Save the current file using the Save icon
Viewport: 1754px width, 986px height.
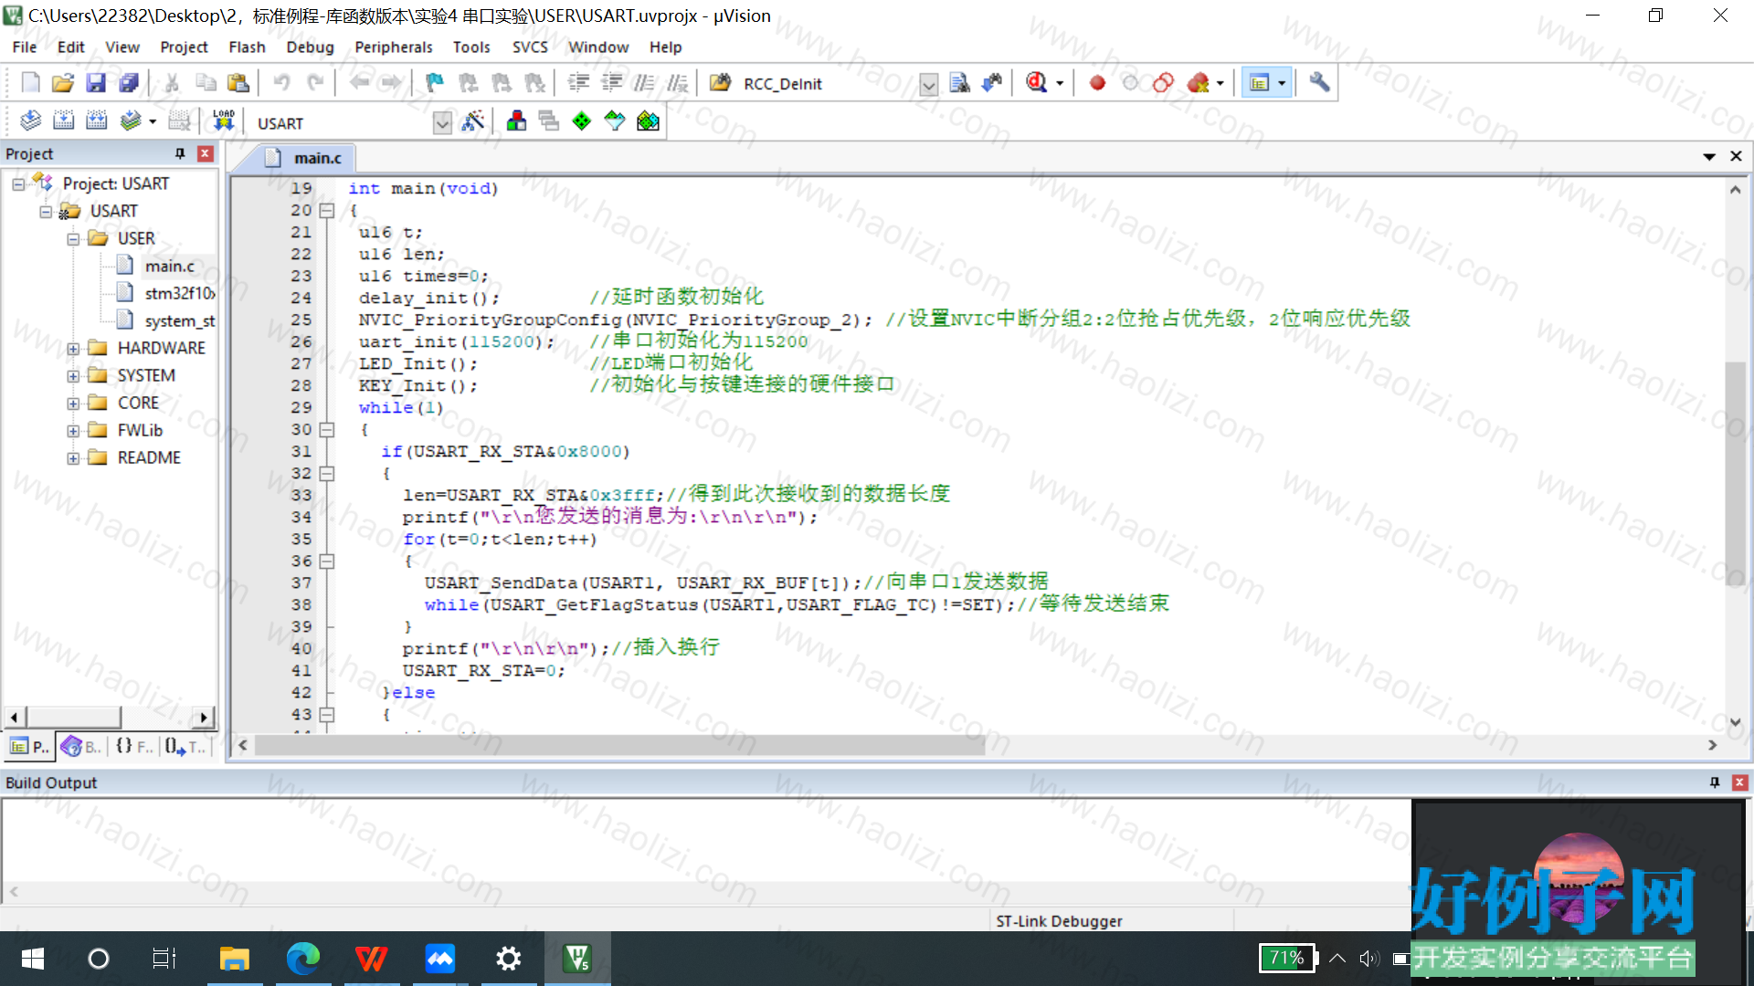click(96, 83)
